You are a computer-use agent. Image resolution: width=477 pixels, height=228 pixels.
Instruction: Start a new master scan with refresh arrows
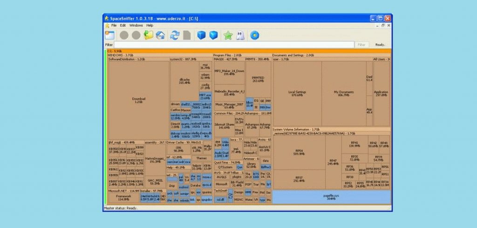tap(175, 35)
